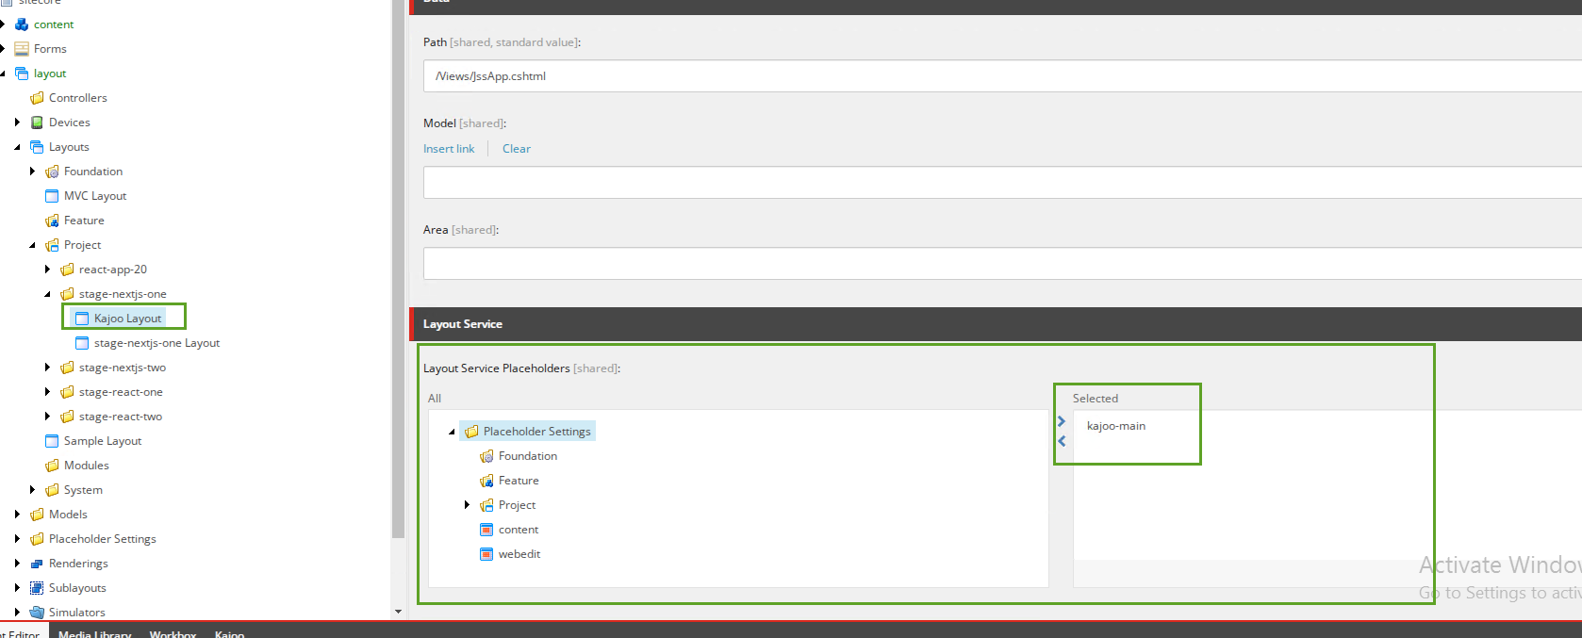1582x638 pixels.
Task: Click the Placeholder Settings folder icon in All list
Action: pos(471,432)
